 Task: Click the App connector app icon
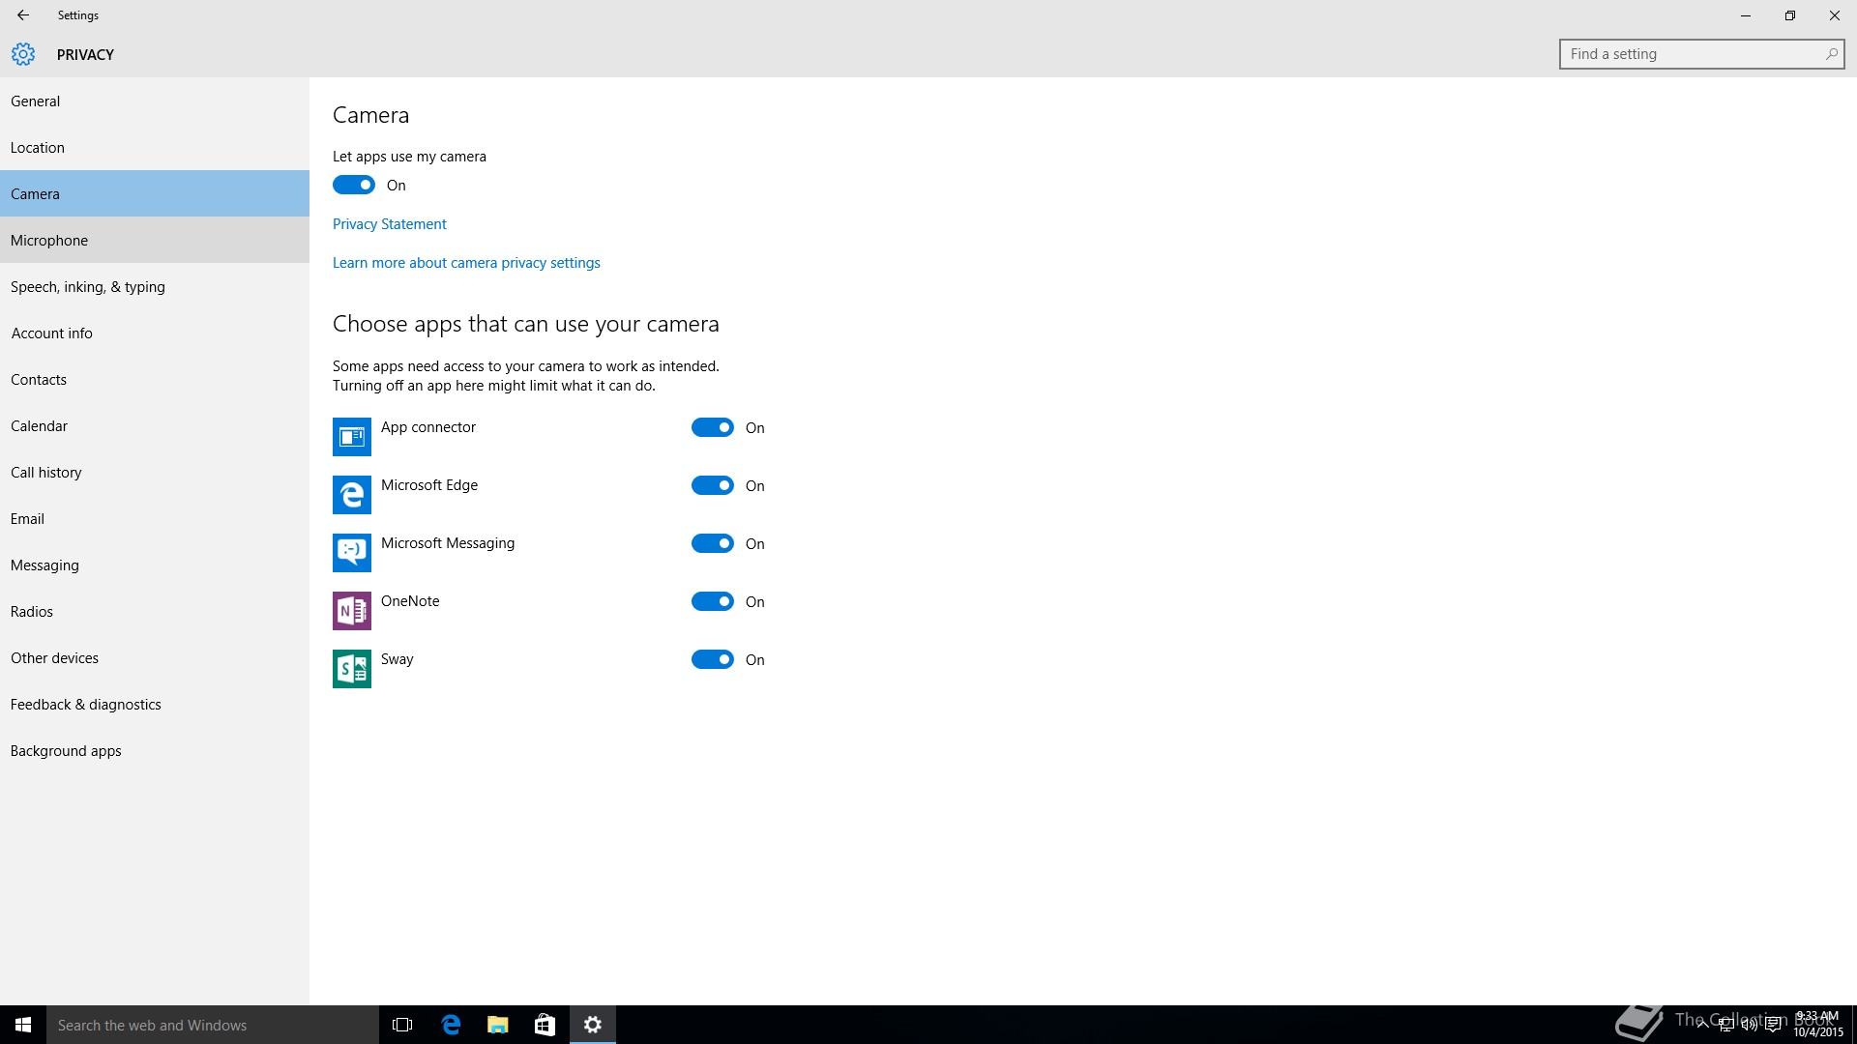pyautogui.click(x=352, y=437)
